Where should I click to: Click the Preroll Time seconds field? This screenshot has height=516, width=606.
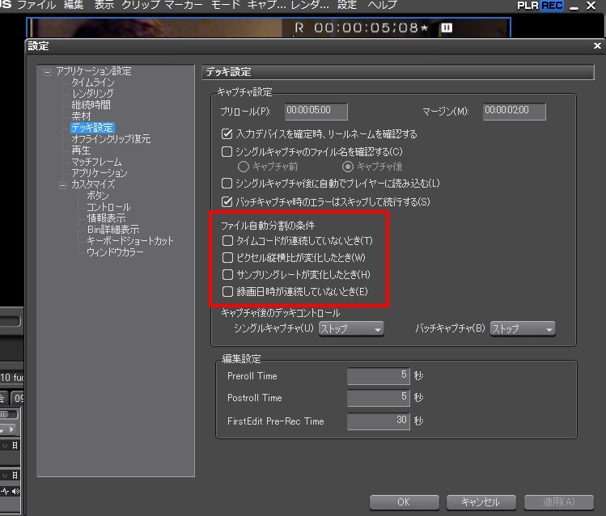point(379,376)
